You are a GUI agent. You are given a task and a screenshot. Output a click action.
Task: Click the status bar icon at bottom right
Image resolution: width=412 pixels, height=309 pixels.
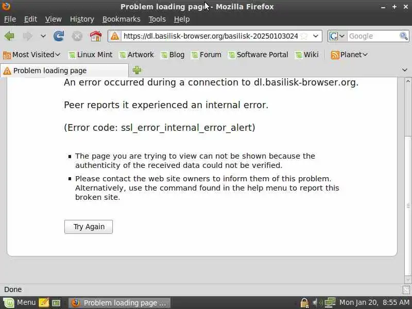point(406,290)
